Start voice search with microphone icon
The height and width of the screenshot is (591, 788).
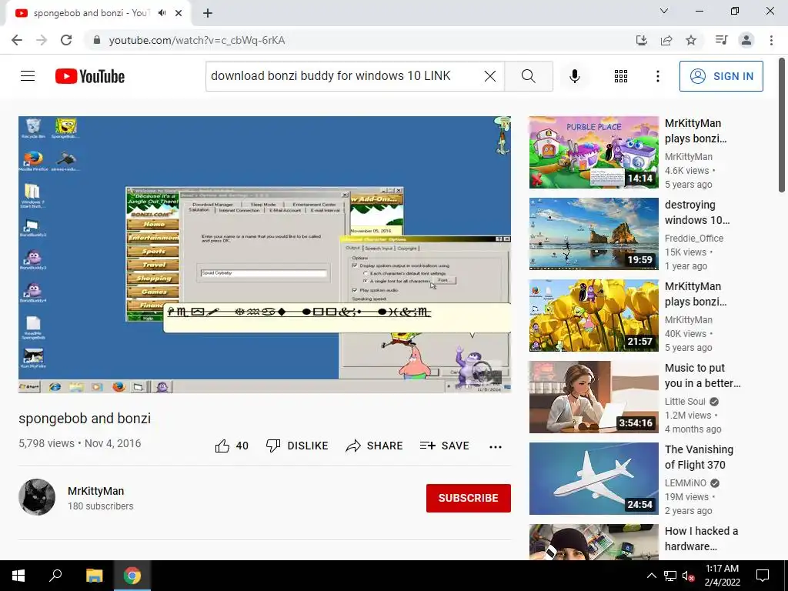574,76
